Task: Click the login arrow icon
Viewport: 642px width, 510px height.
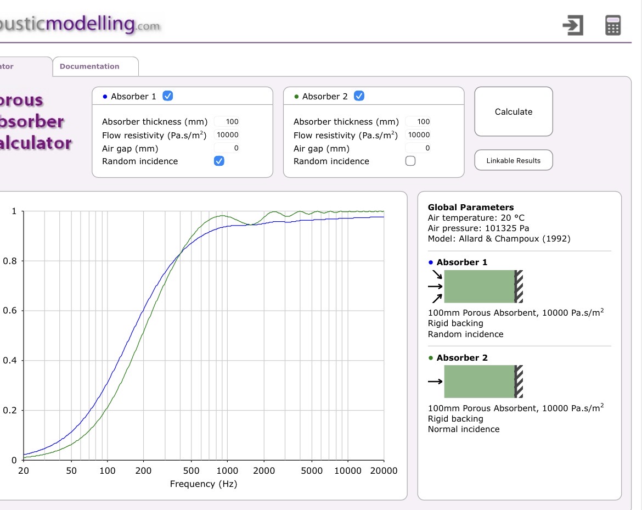Action: [572, 25]
